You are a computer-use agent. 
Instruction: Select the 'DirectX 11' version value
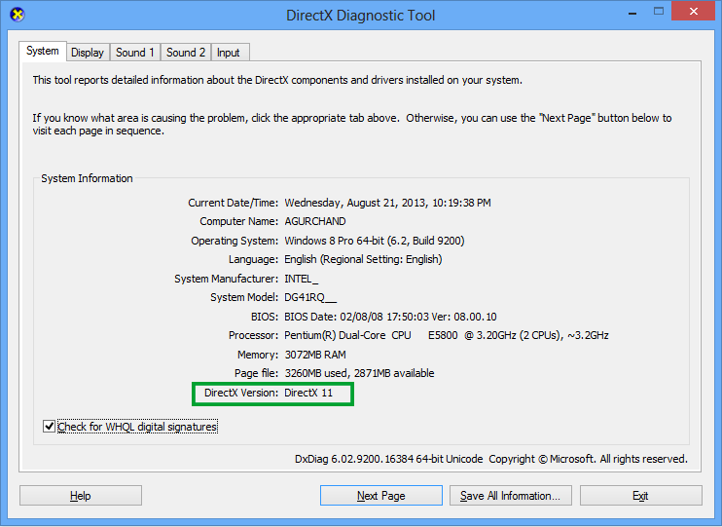(x=308, y=393)
